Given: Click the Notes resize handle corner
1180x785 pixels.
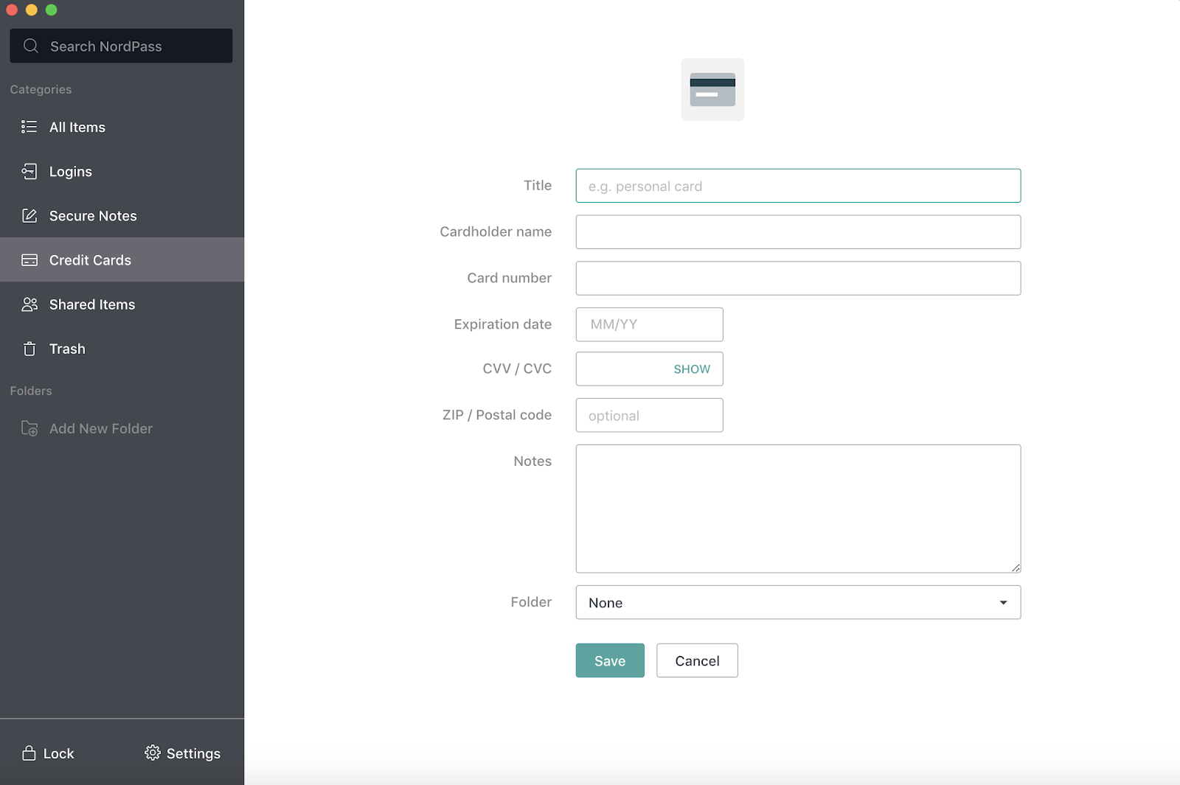Looking at the screenshot, I should 1016,568.
